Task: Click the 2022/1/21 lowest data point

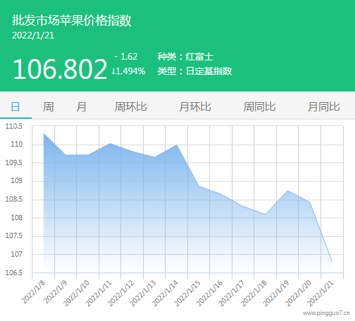Action: click(332, 261)
